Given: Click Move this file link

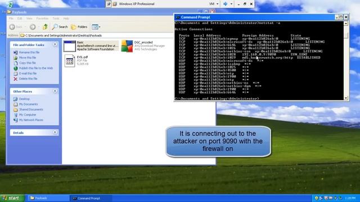Looking at the screenshot, I should pyautogui.click(x=28, y=58).
